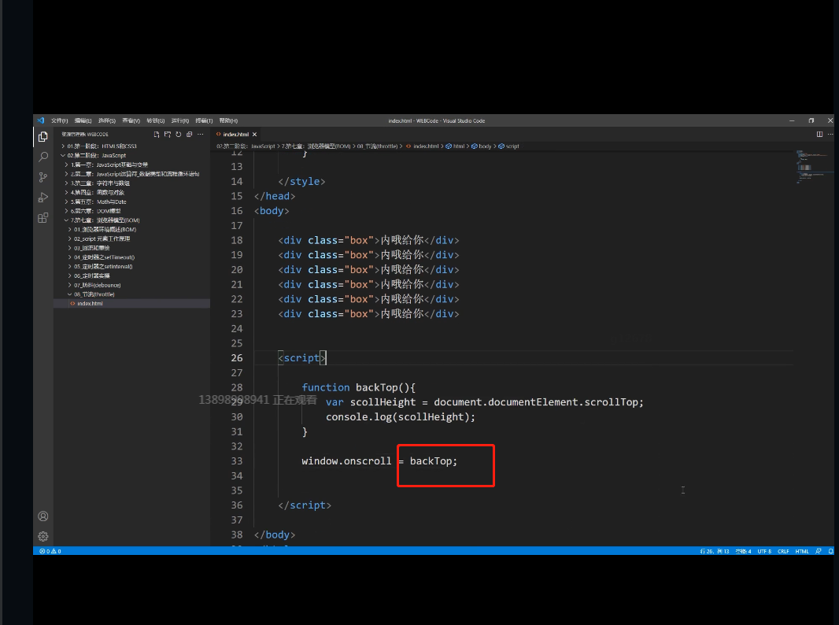Open the Accounts menu icon

coord(43,516)
